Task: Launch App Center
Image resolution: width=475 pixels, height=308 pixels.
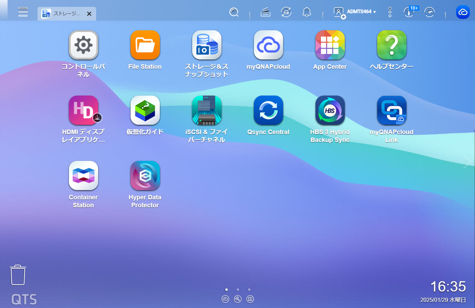Action: (330, 45)
